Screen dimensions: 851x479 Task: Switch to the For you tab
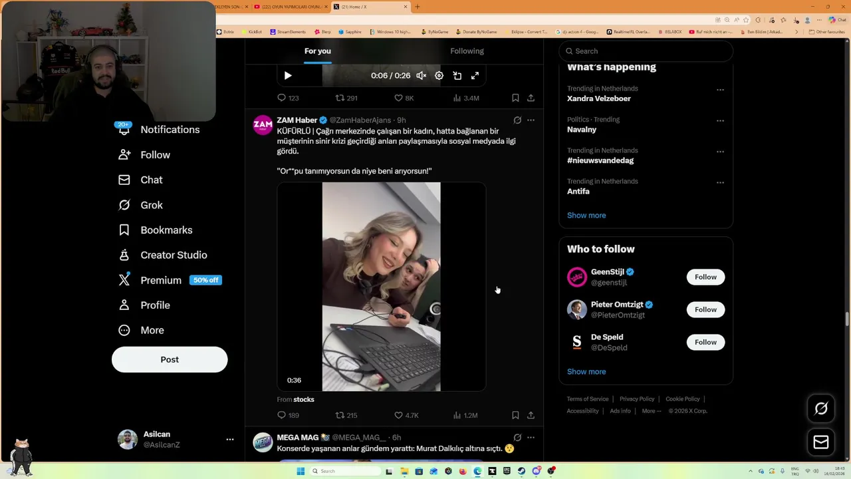coord(318,51)
